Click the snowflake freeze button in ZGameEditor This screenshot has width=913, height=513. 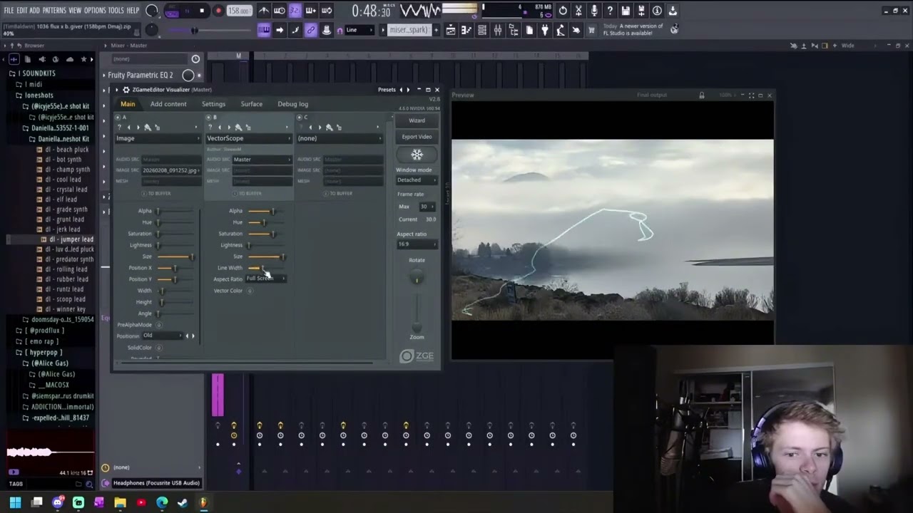417,155
